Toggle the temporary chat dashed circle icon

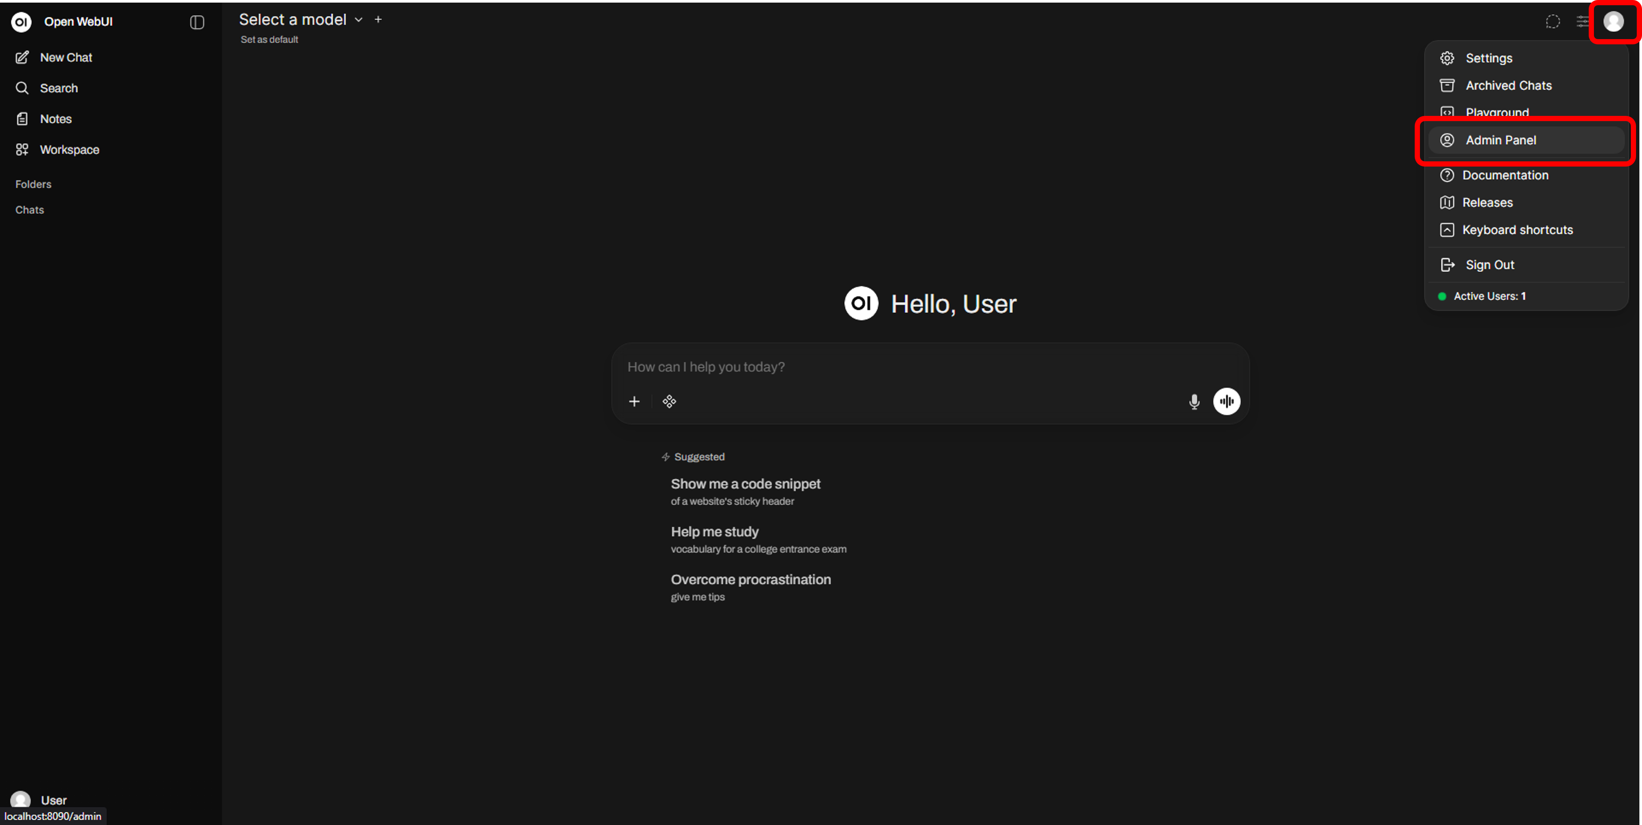[x=1553, y=22]
